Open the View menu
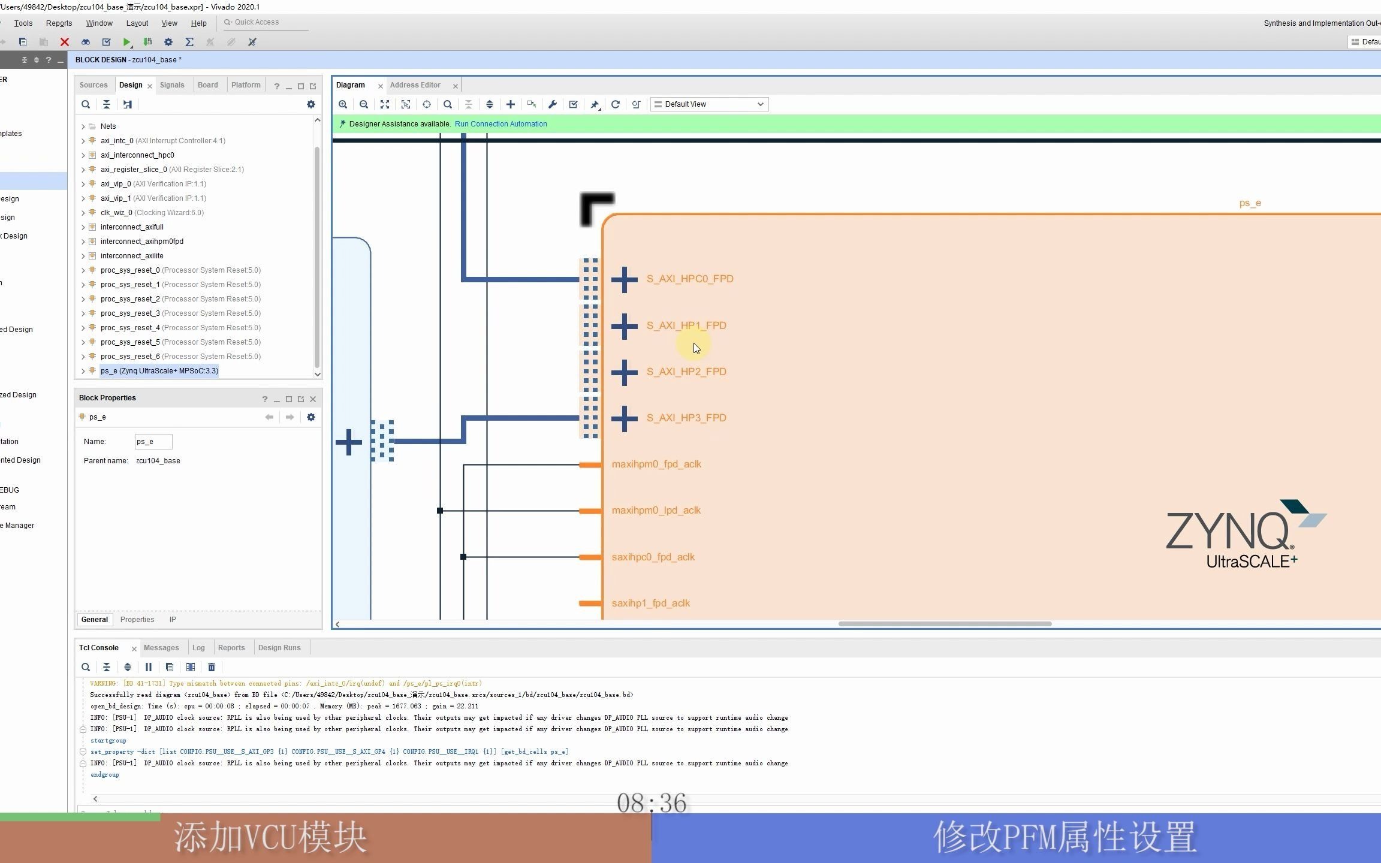 tap(169, 23)
